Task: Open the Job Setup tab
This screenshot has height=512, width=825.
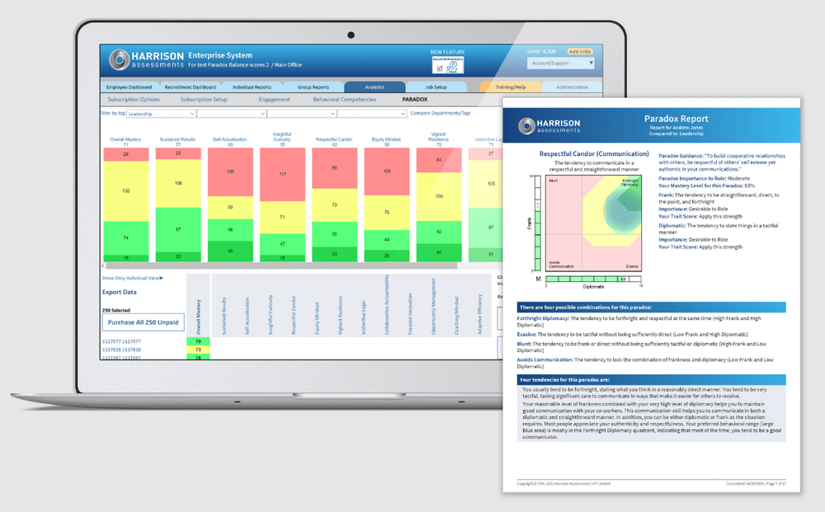Action: 436,86
